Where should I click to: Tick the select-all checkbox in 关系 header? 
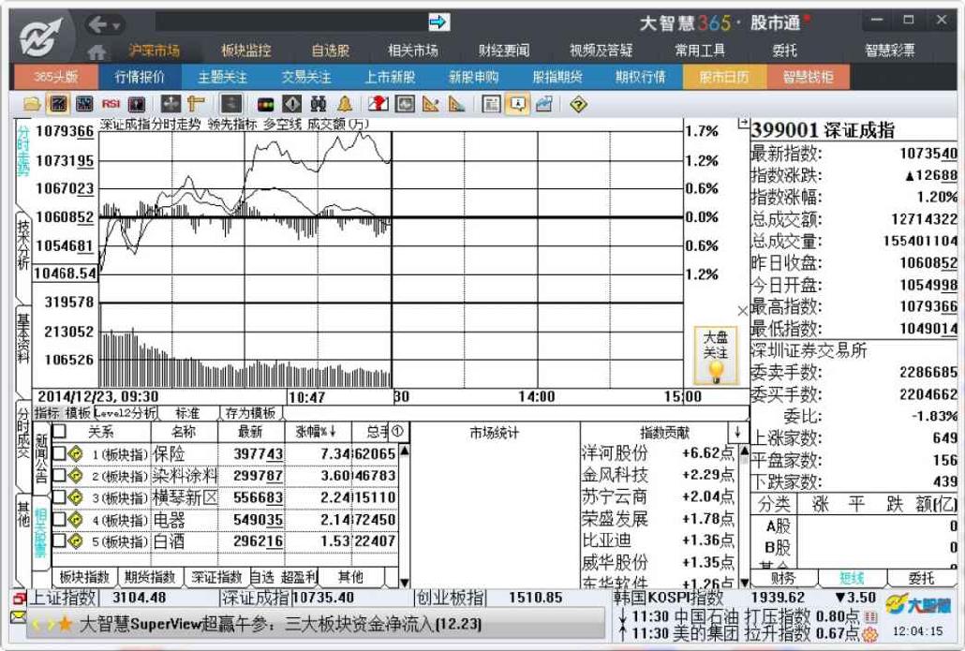pyautogui.click(x=60, y=431)
